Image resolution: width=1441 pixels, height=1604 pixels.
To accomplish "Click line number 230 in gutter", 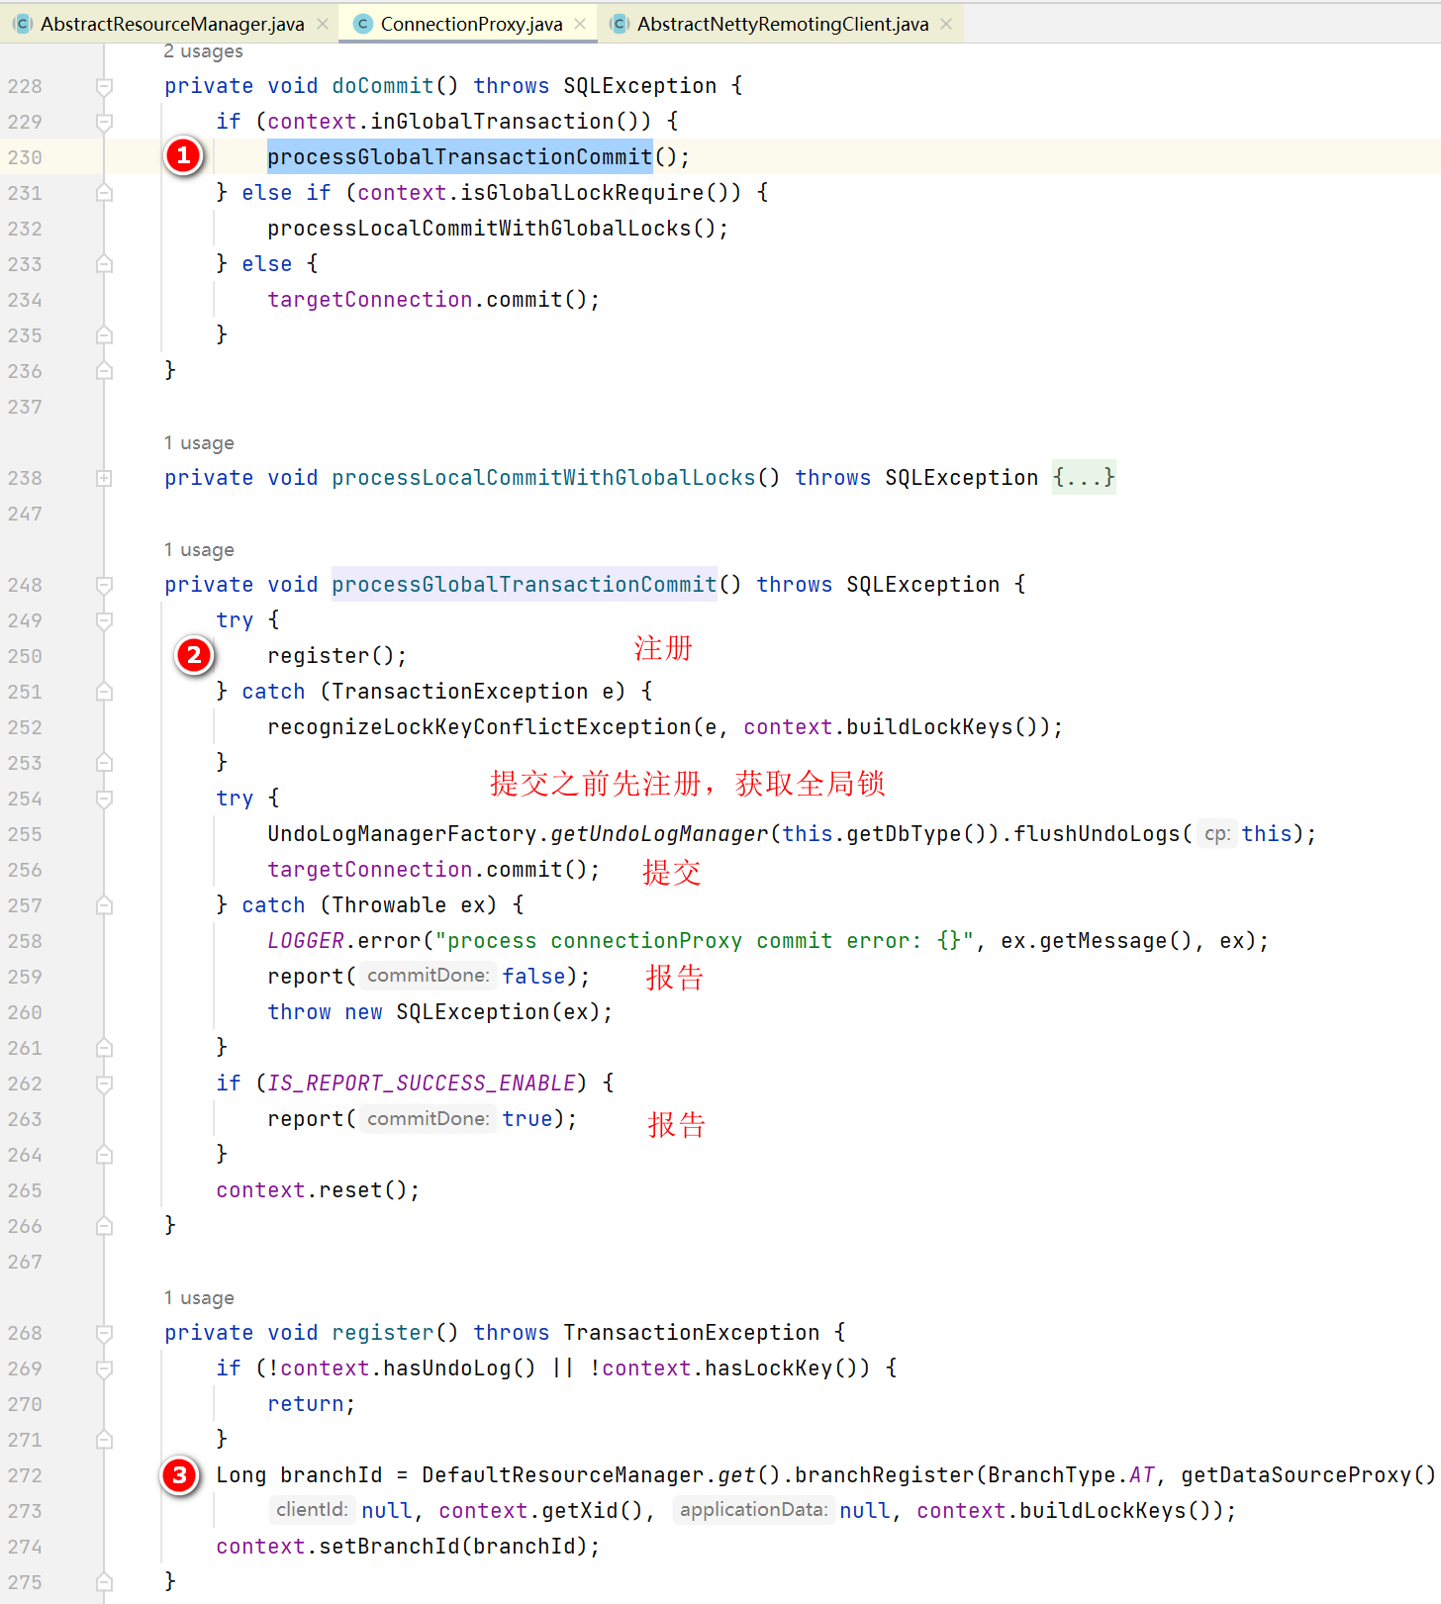I will click(x=25, y=157).
